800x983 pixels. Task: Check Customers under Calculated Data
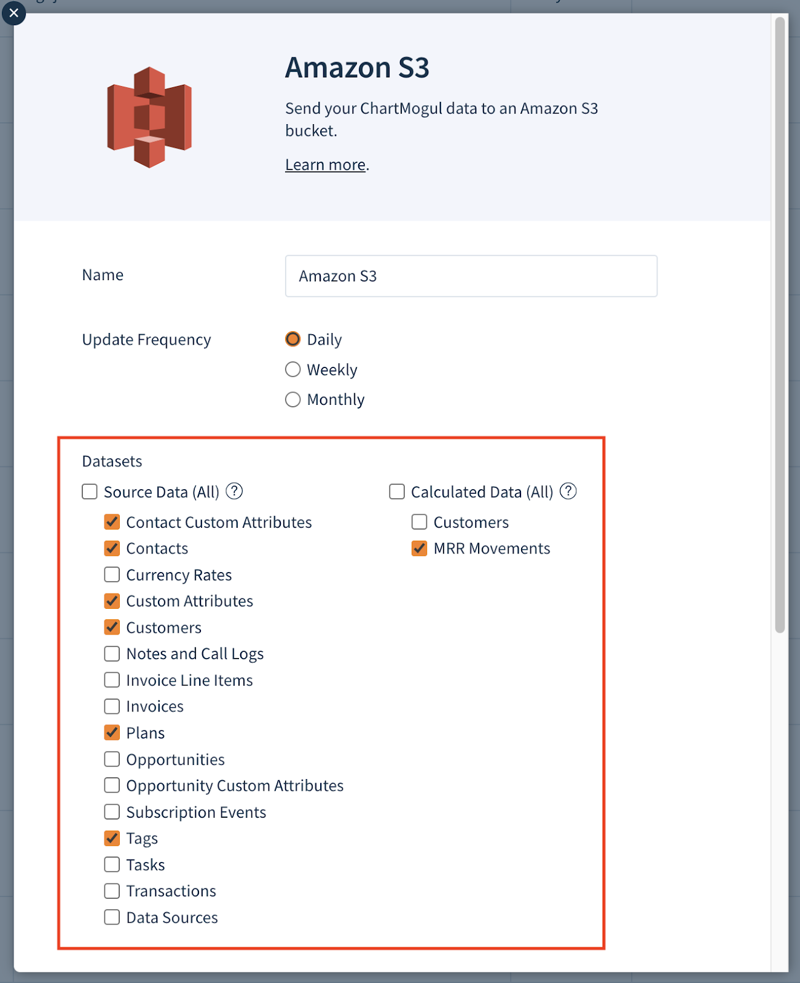coord(419,522)
